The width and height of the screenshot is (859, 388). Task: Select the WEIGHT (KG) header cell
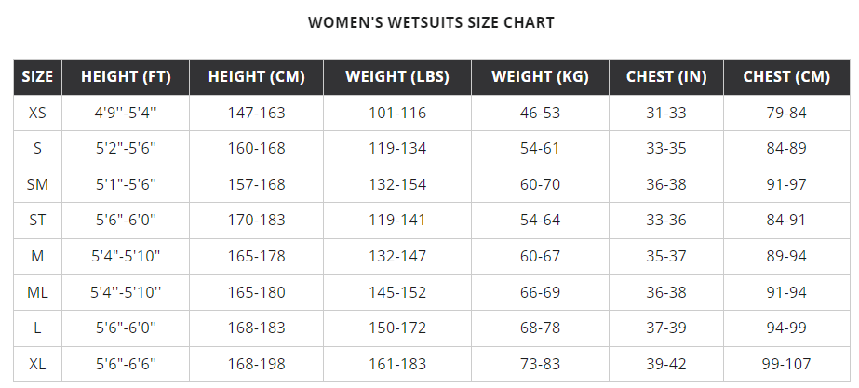[x=540, y=77]
